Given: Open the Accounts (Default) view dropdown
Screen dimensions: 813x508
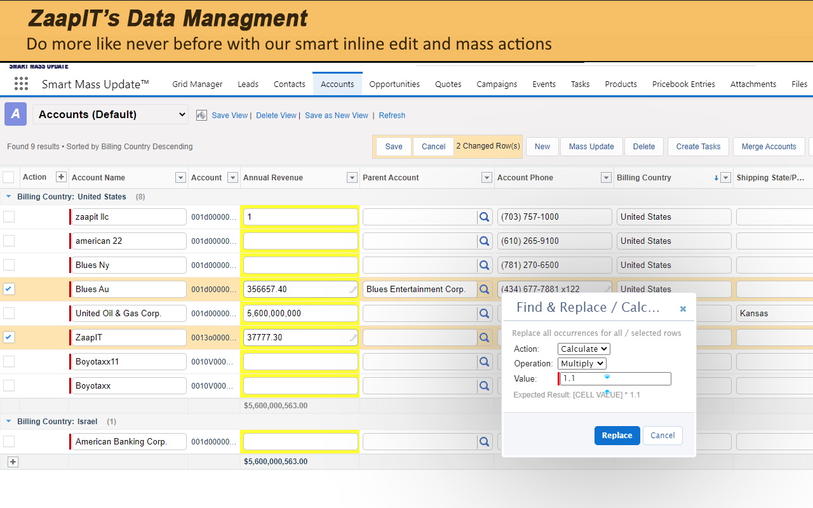Looking at the screenshot, I should click(111, 114).
